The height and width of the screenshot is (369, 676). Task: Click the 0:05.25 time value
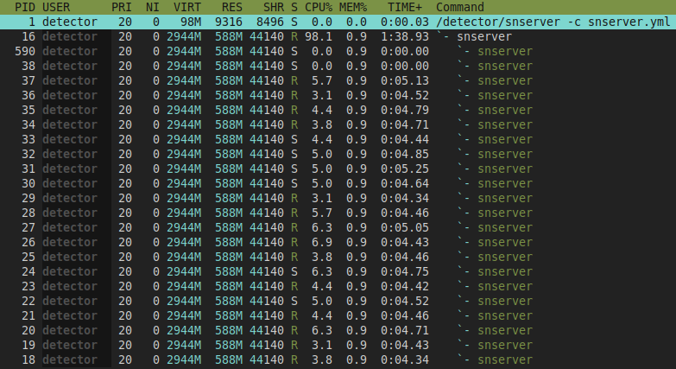pos(404,169)
